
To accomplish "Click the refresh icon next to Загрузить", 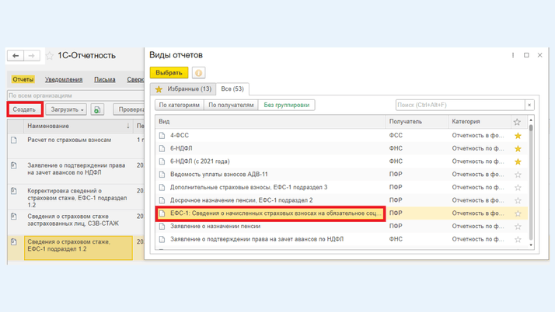I will pyautogui.click(x=97, y=109).
